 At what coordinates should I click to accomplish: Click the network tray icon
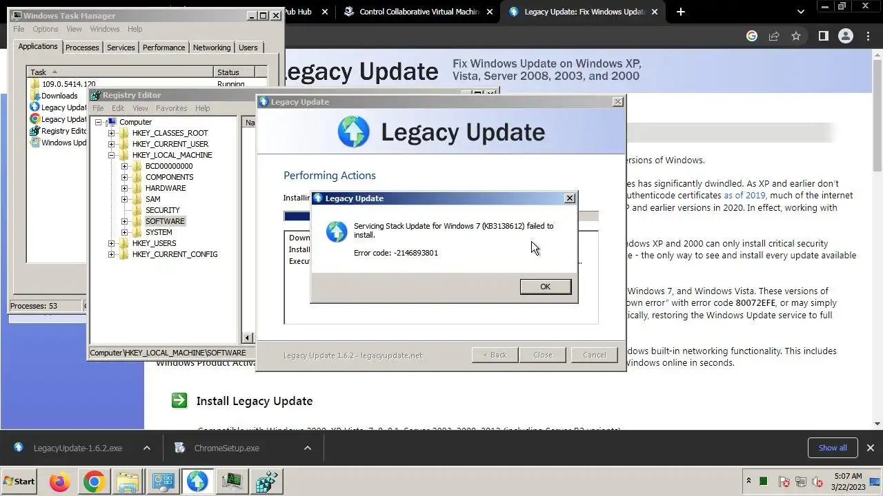(801, 482)
